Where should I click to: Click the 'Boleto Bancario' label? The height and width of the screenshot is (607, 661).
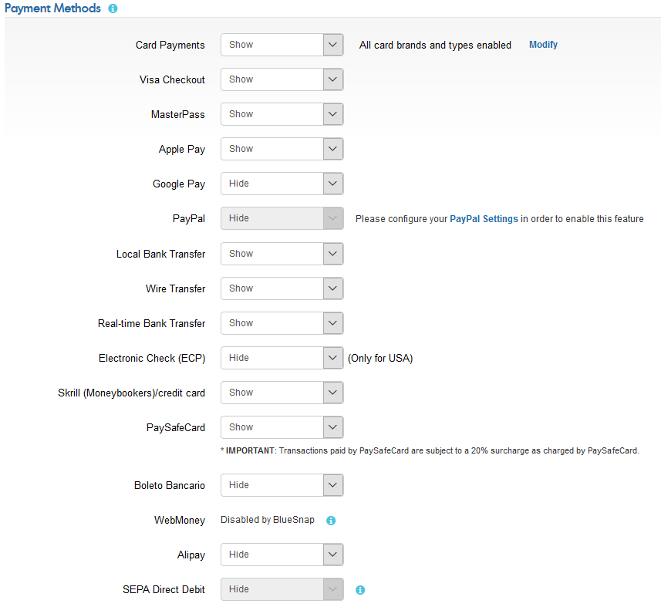click(x=170, y=486)
